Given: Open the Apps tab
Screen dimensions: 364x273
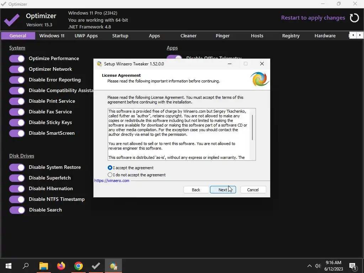Looking at the screenshot, I should (154, 36).
